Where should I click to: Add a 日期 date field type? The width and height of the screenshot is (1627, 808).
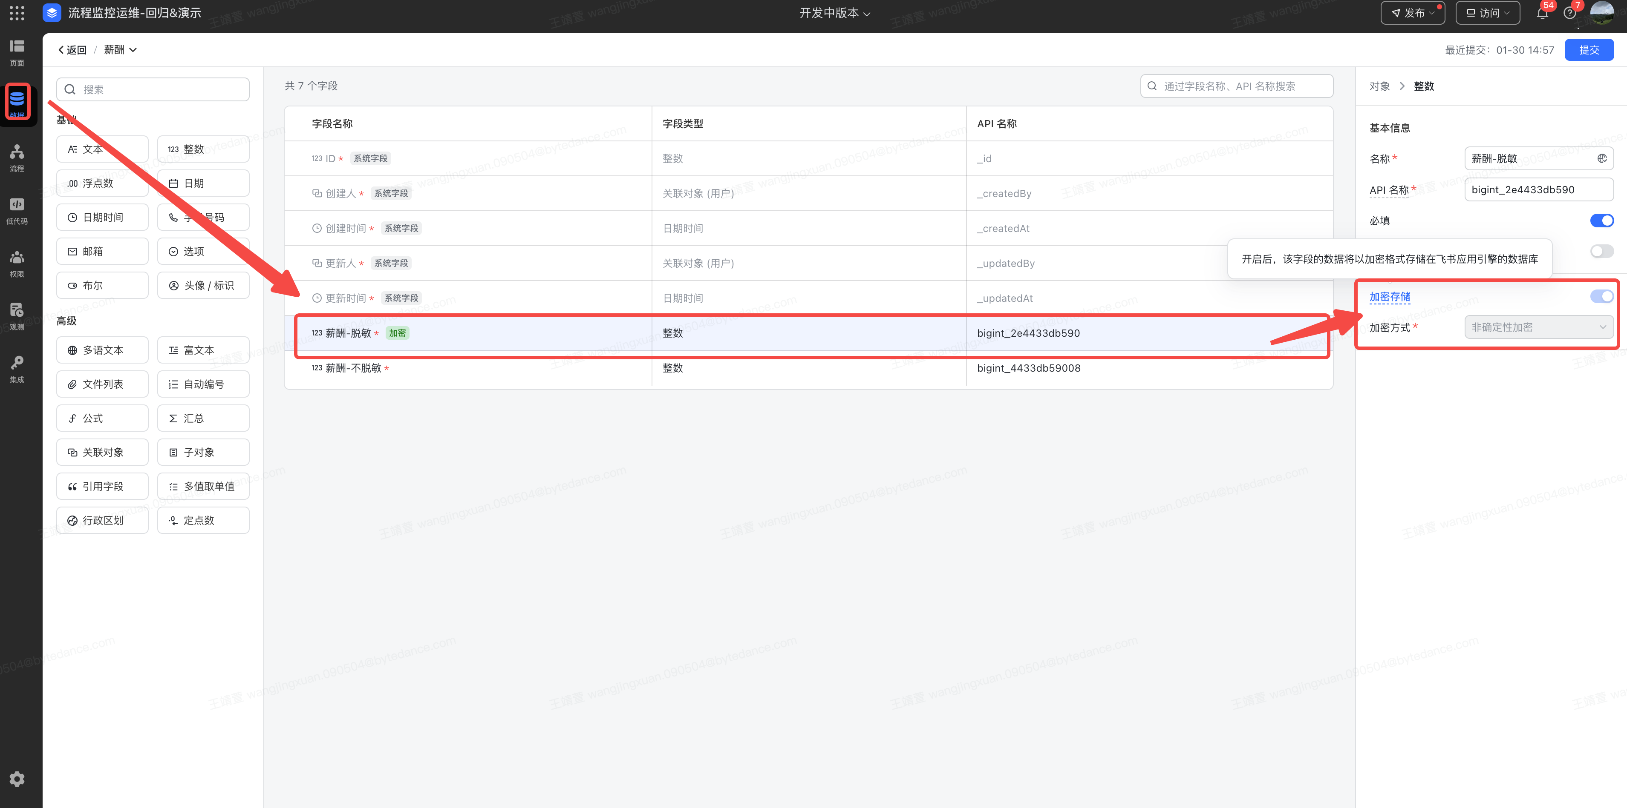pos(203,183)
